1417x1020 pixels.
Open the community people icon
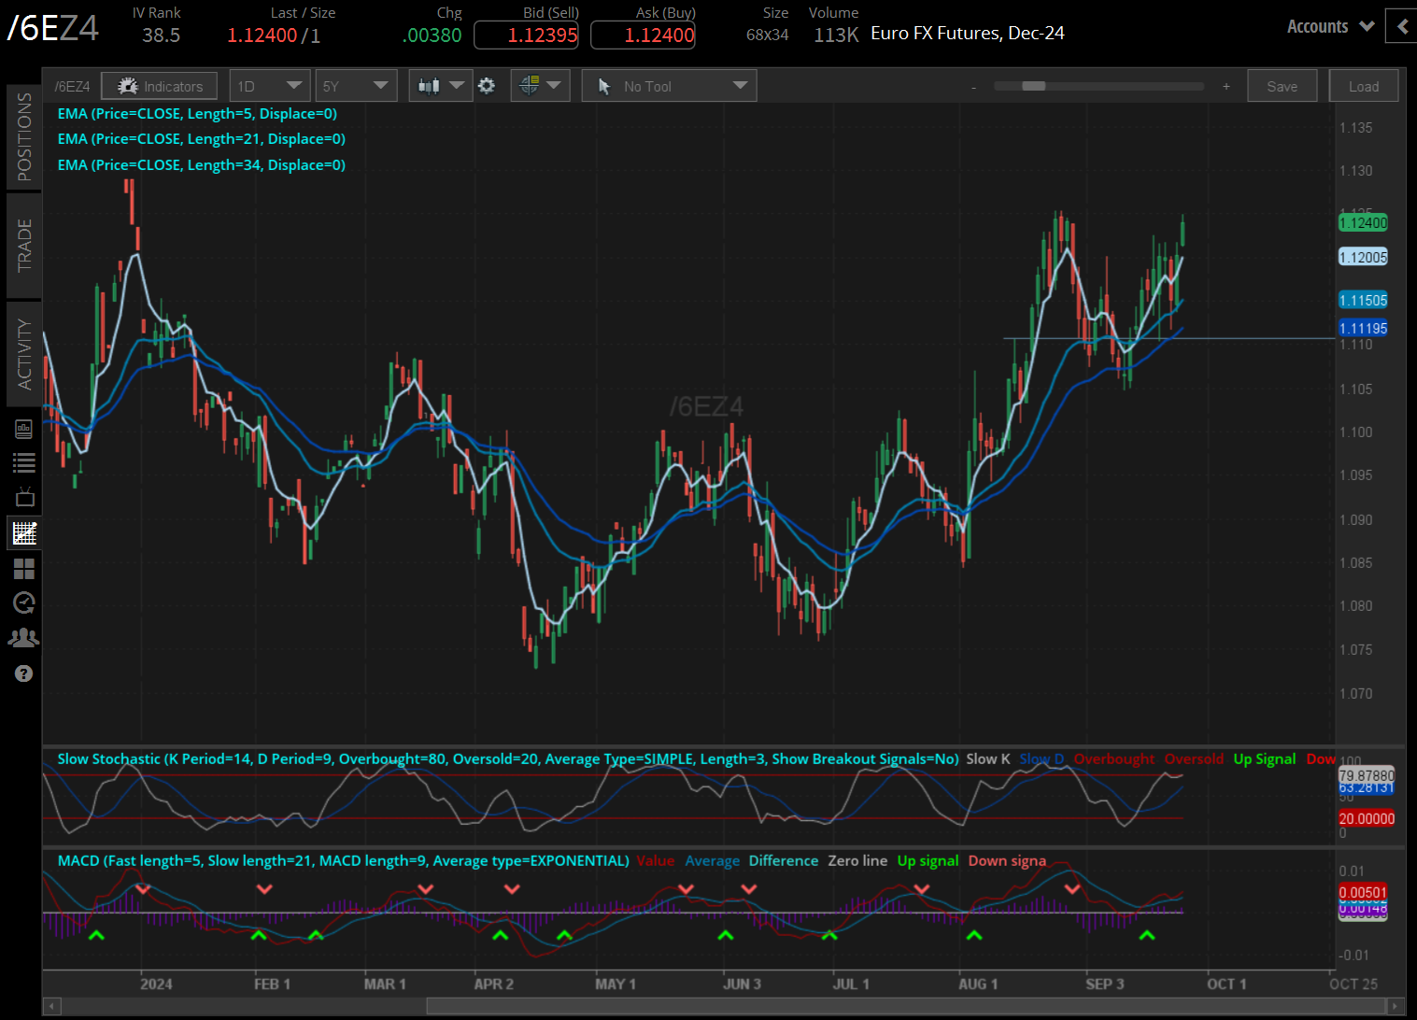(24, 638)
